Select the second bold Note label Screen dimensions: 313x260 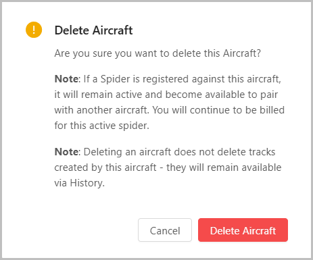click(66, 152)
